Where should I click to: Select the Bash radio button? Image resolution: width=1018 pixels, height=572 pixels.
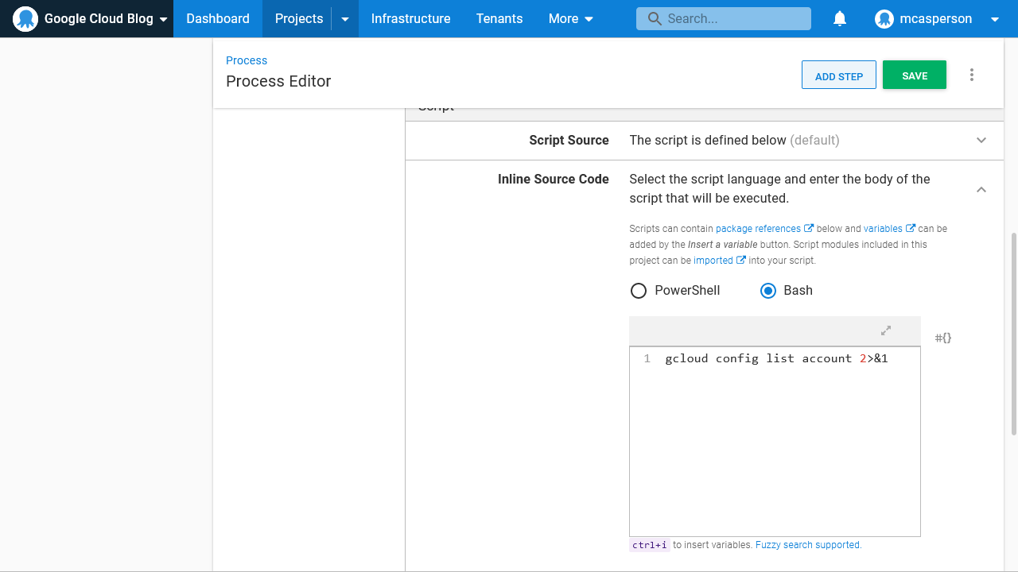pos(768,290)
